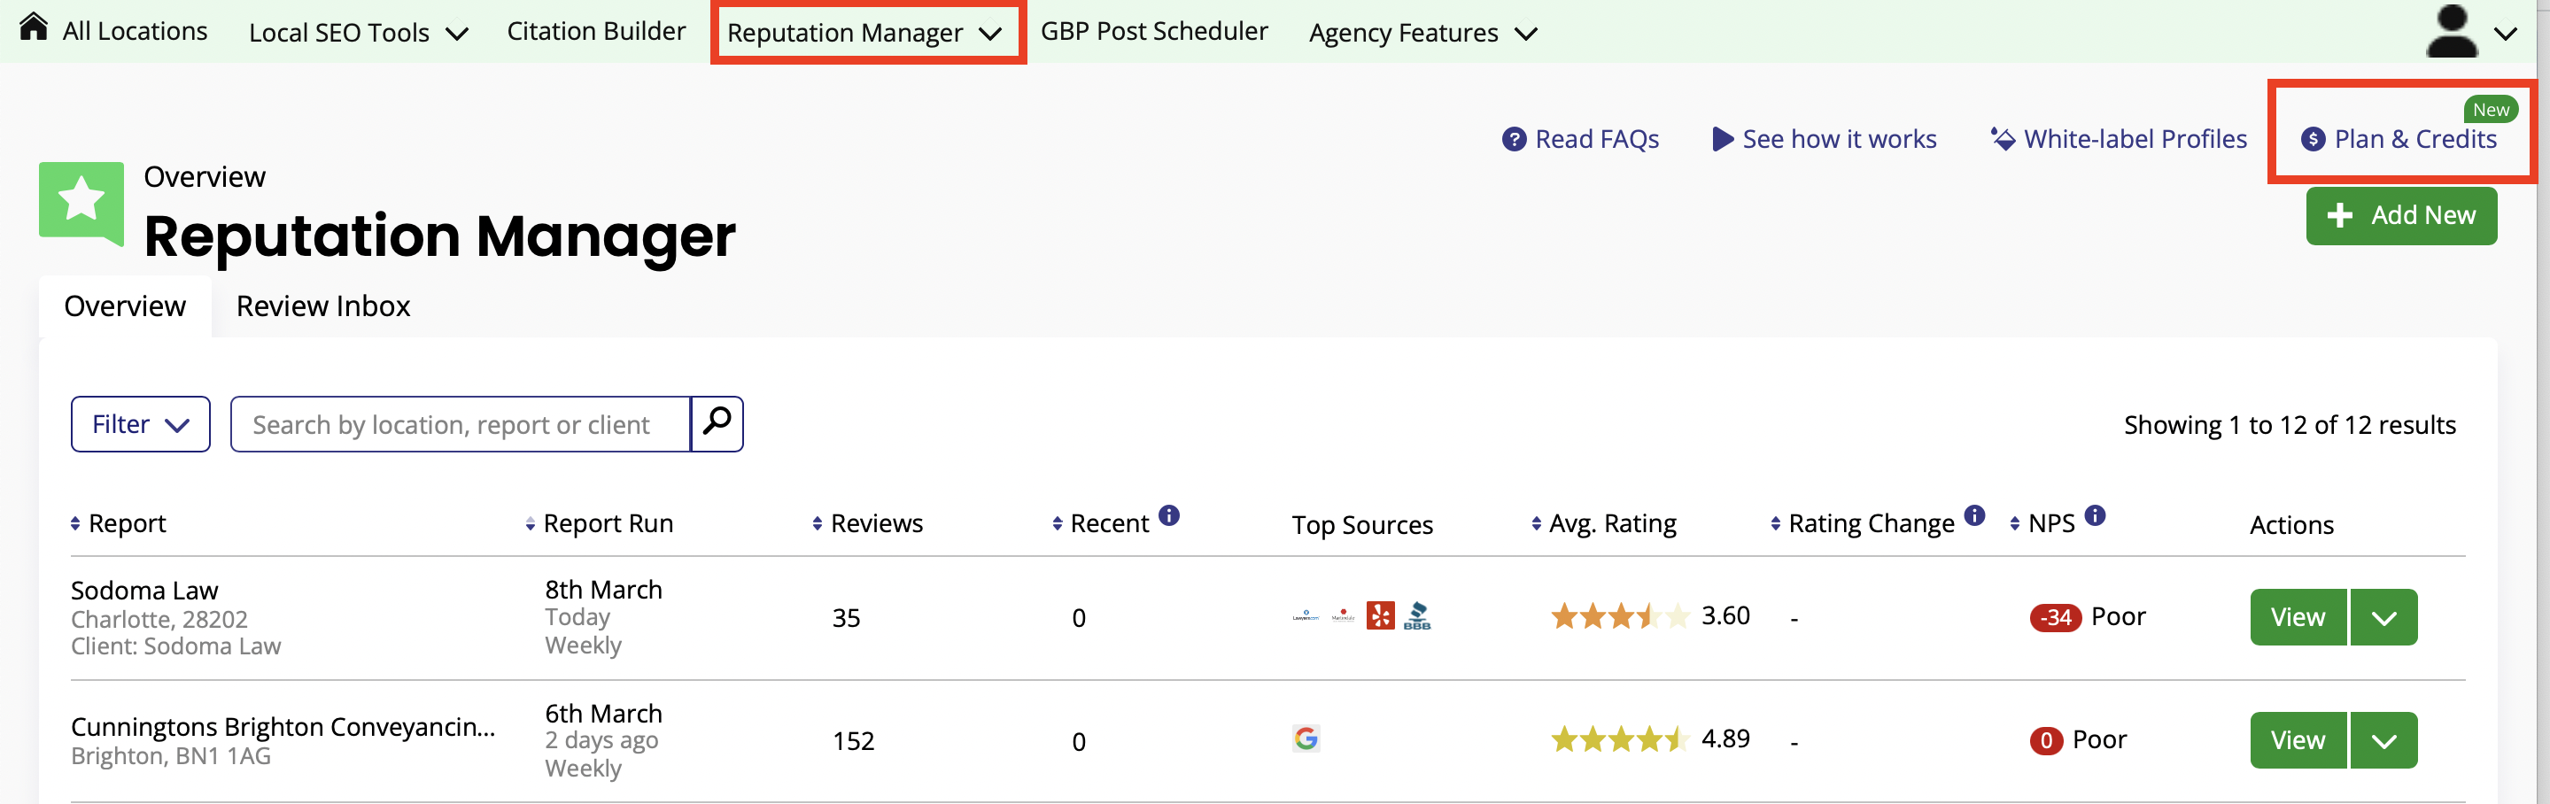Click the Recent column header

pos(1109,524)
